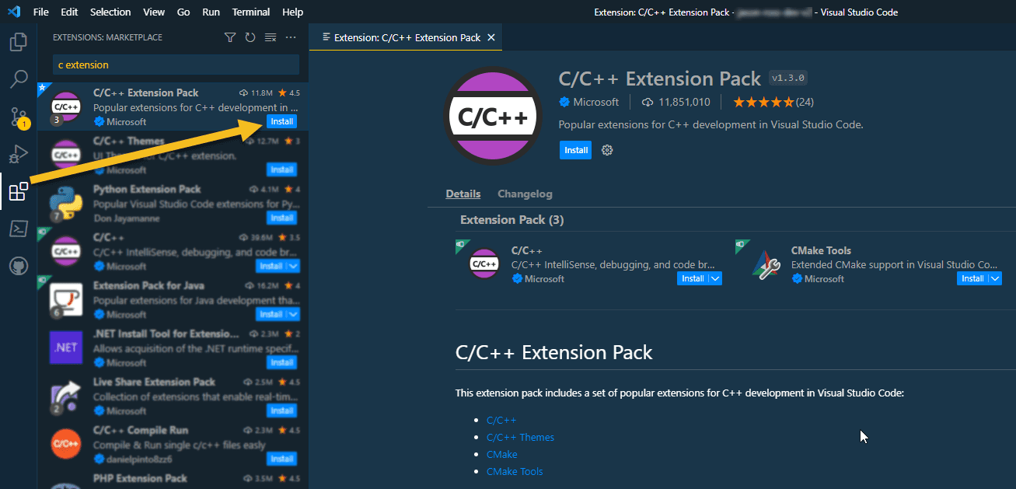This screenshot has width=1016, height=489.
Task: Install the Python Extension Pack
Action: (281, 218)
